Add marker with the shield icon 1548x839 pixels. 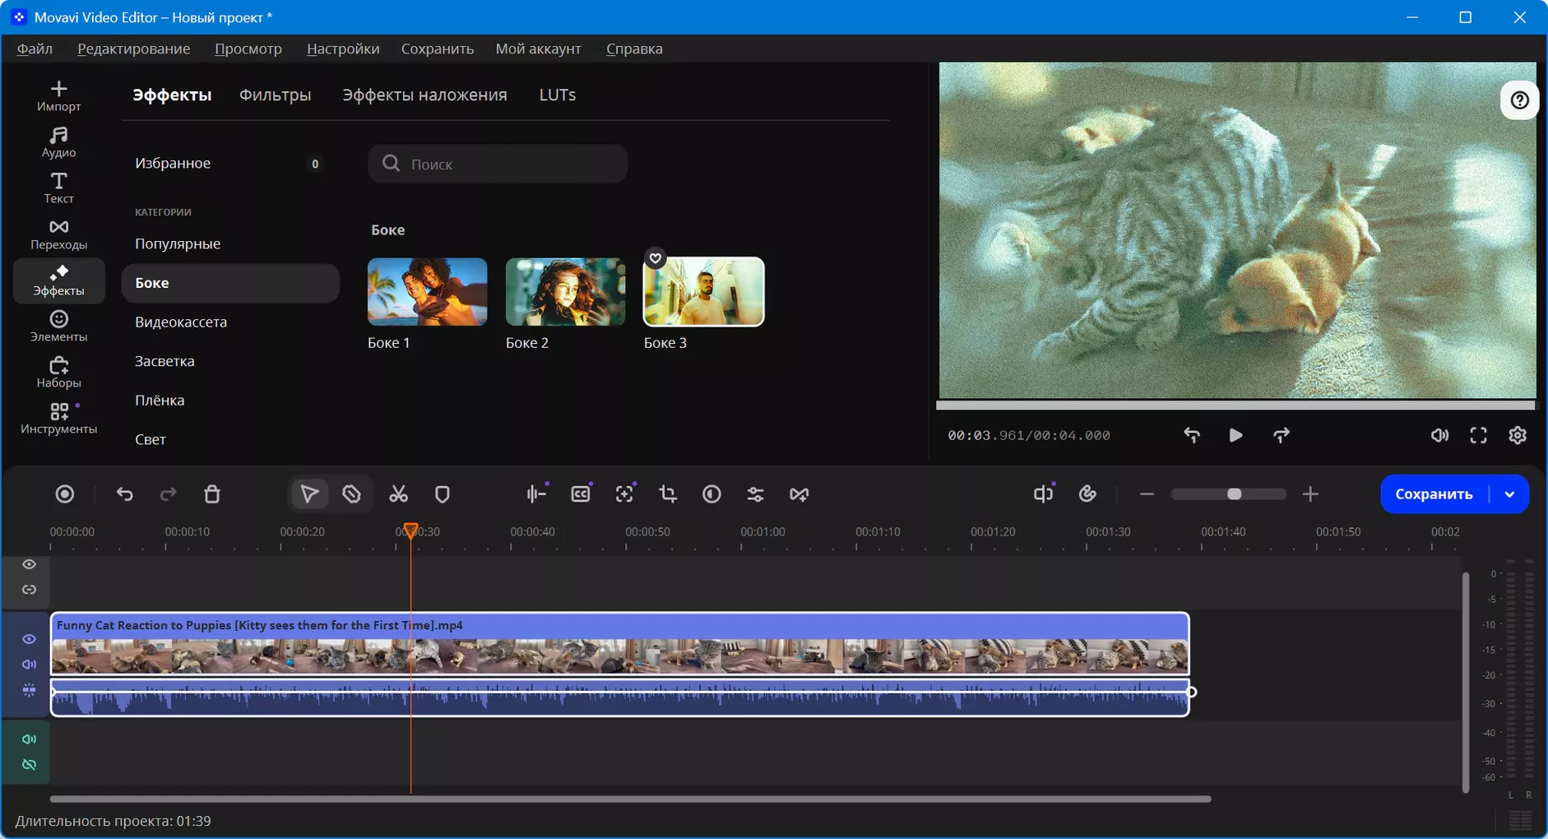[443, 494]
